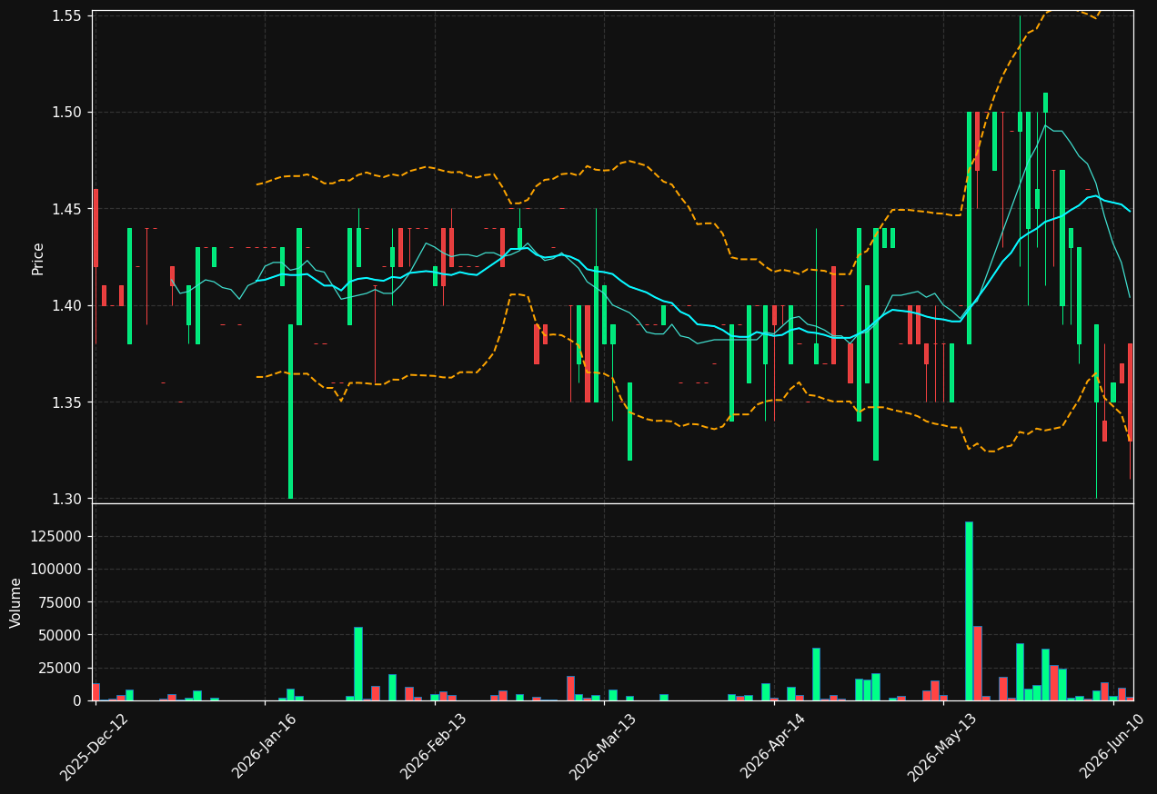The width and height of the screenshot is (1157, 794).
Task: Click the 2025-Dec-12 date label
Action: [x=95, y=747]
